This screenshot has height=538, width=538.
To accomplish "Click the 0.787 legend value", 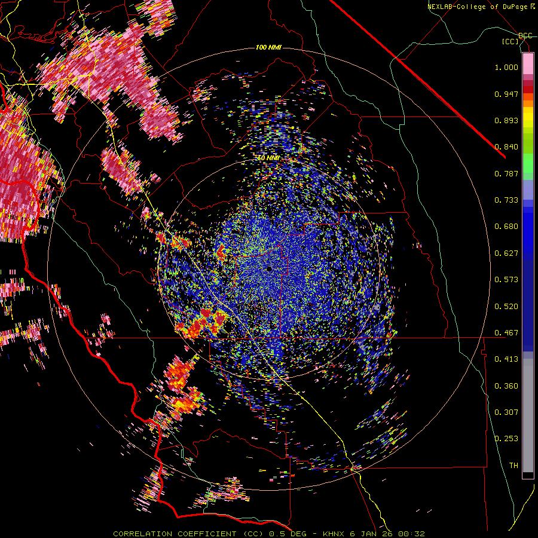I will [x=506, y=173].
